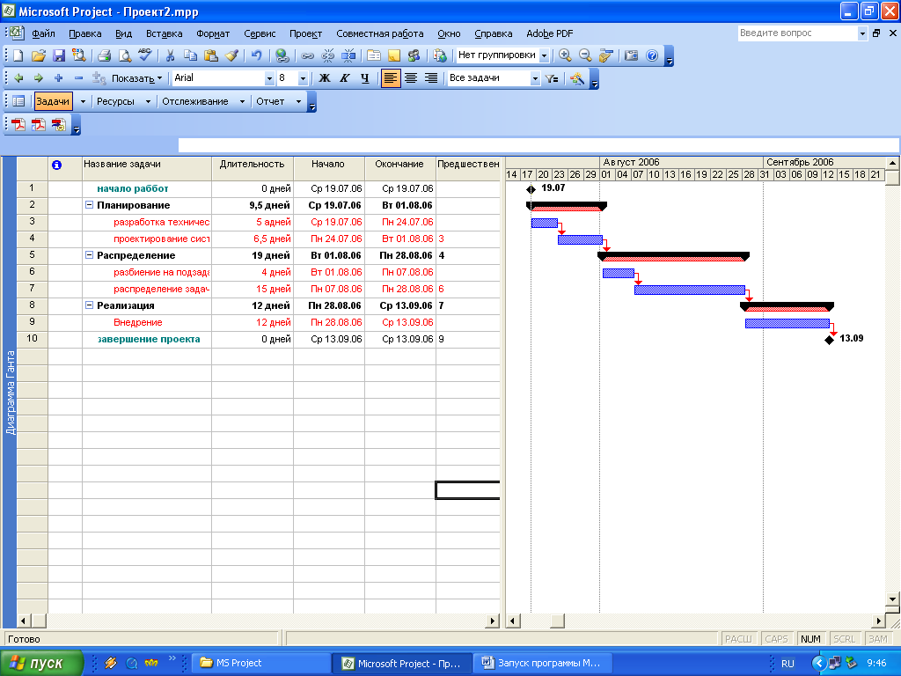
Task: Open the Ресурсы dropdown arrow
Action: (148, 101)
